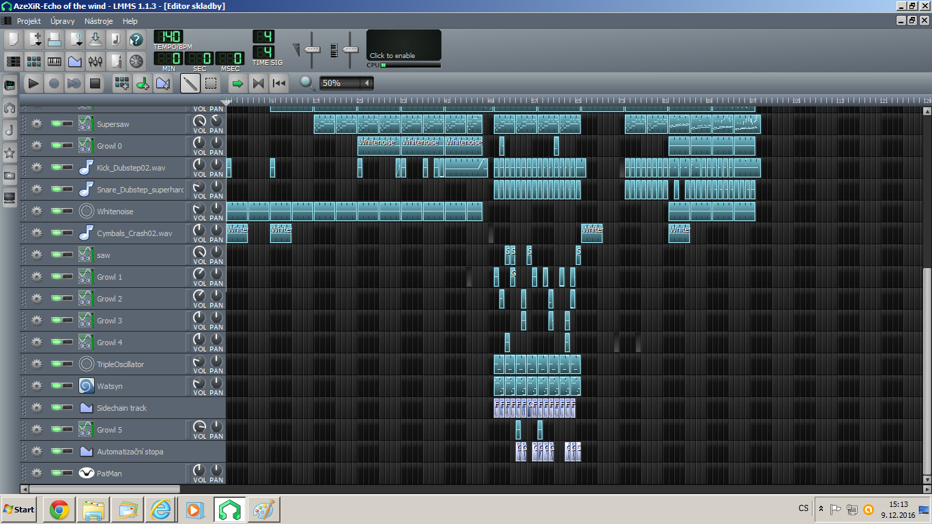This screenshot has height=524, width=932.
Task: Mute the Growl 0 track
Action: tap(57, 146)
